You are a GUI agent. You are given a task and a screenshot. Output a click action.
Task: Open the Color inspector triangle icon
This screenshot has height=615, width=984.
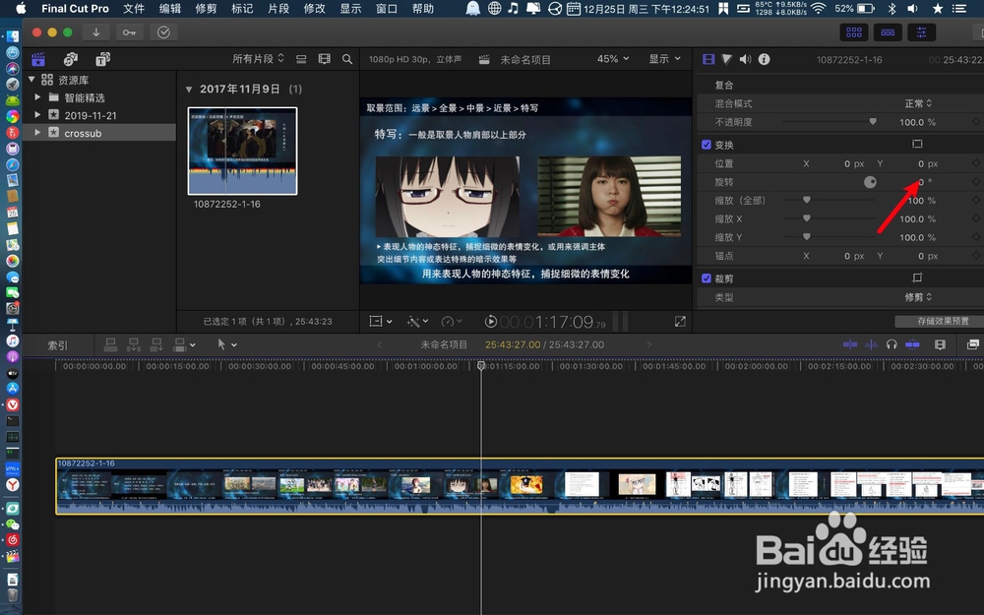(727, 59)
